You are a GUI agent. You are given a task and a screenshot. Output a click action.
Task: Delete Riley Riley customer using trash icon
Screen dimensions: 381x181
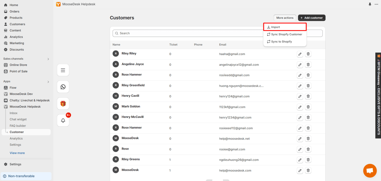coord(308,54)
